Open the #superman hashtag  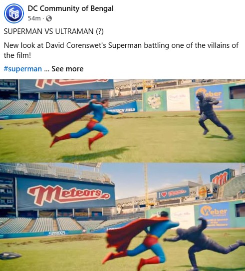coord(23,69)
